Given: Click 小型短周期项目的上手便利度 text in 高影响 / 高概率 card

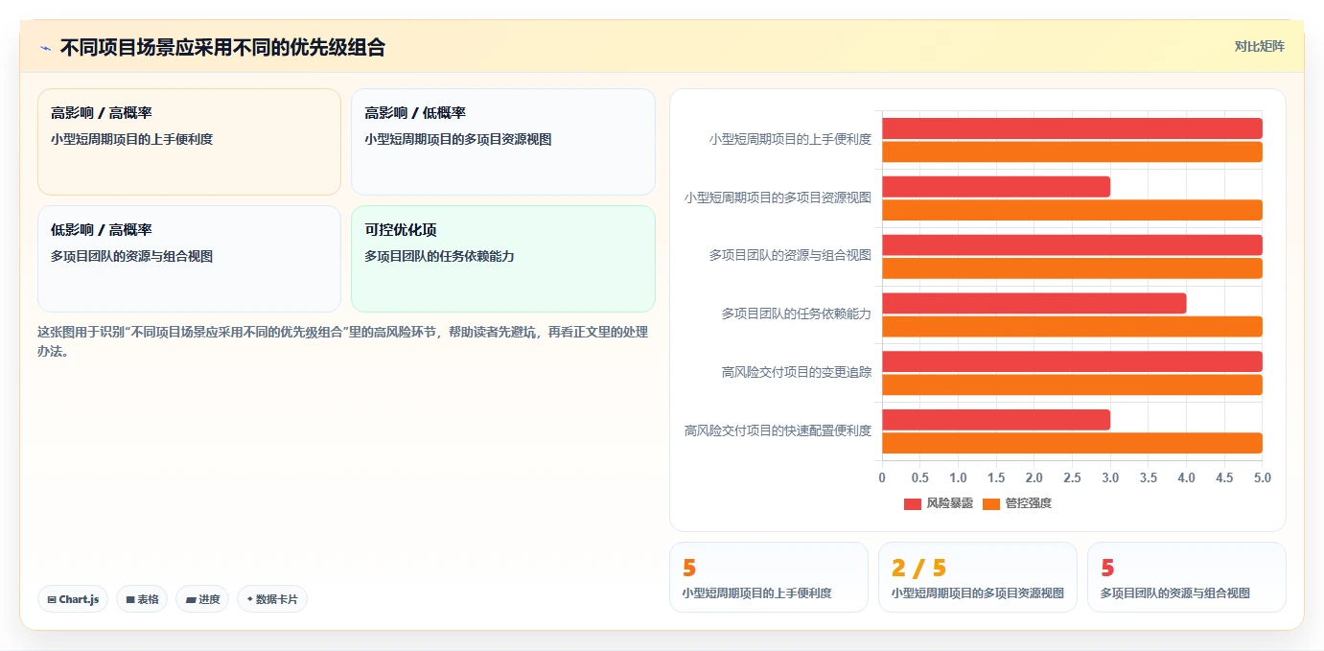Looking at the screenshot, I should pyautogui.click(x=131, y=139).
